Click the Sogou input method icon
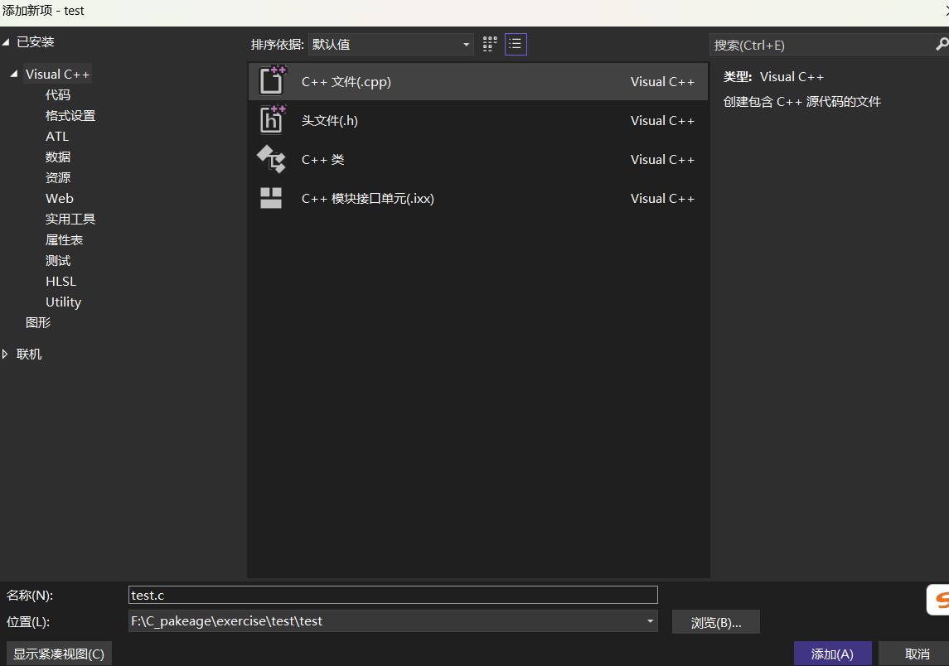The width and height of the screenshot is (949, 666). coord(939,600)
